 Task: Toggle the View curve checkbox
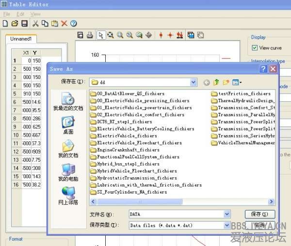tap(255, 48)
